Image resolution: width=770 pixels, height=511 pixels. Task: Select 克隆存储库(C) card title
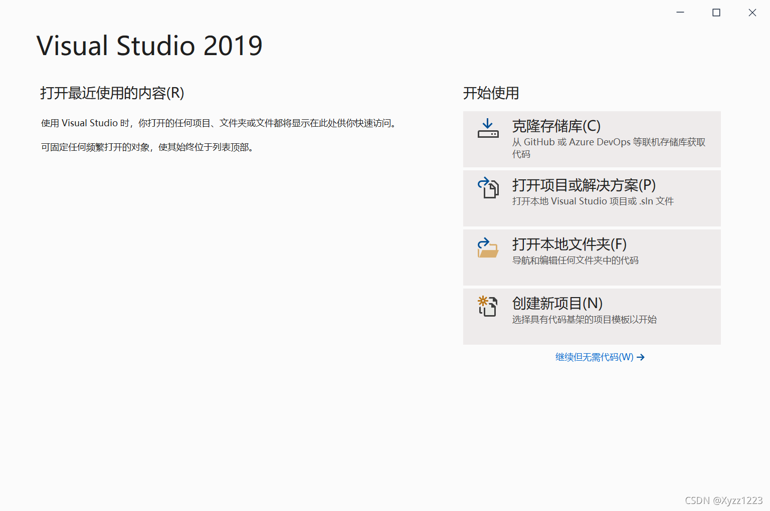(x=556, y=126)
